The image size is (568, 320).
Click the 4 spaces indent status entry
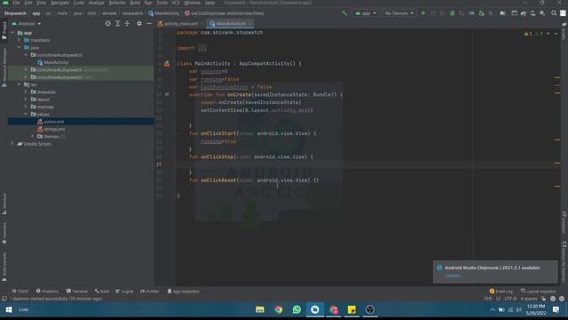(529, 299)
